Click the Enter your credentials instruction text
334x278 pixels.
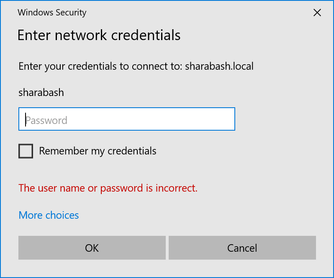coord(136,66)
